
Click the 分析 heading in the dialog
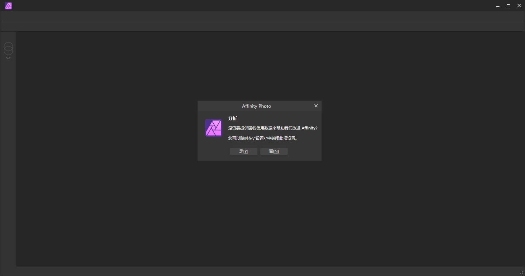point(233,119)
